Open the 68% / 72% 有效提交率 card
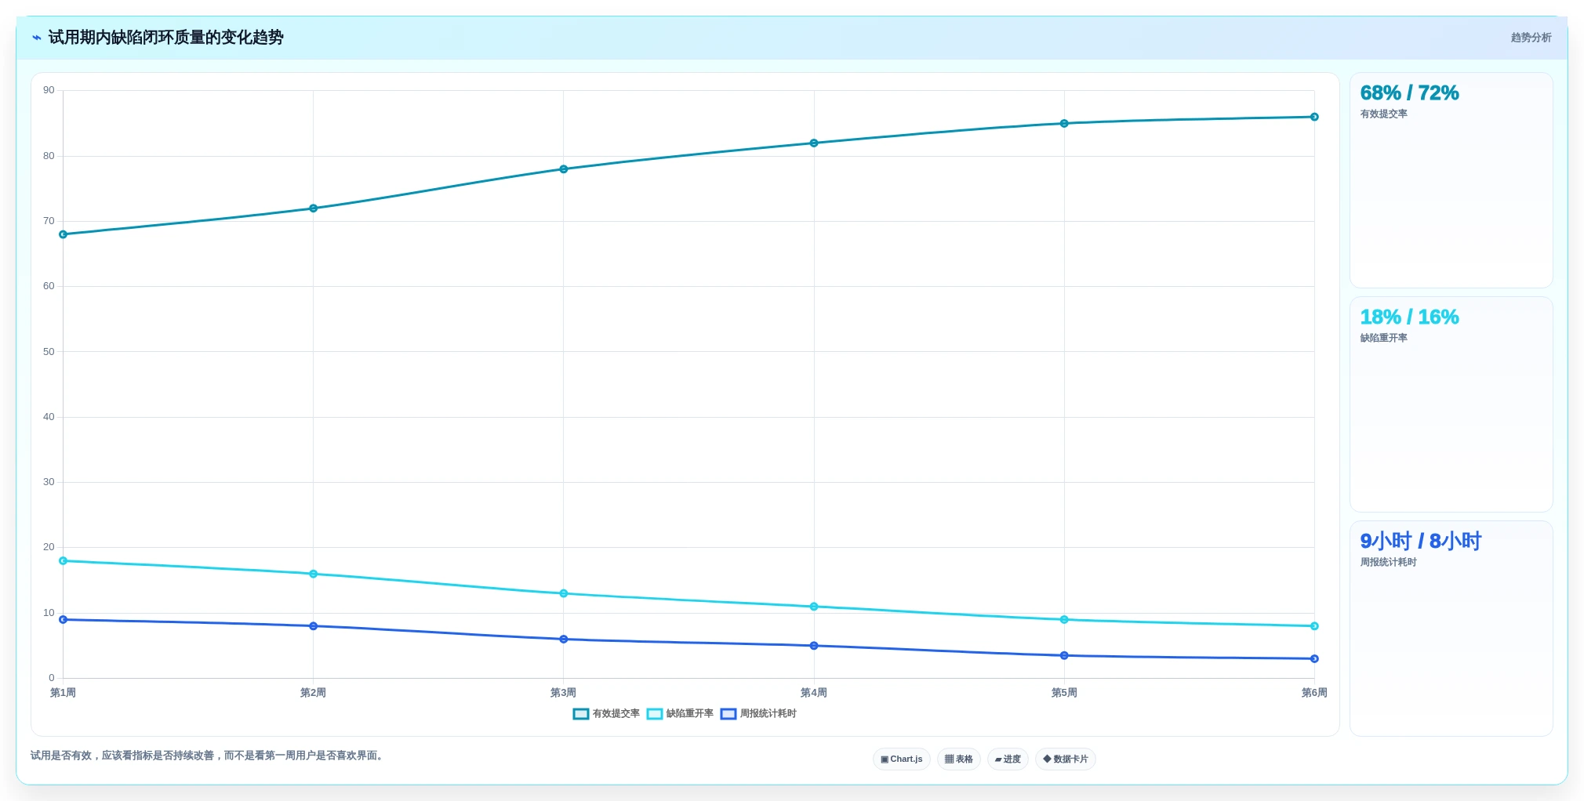Viewport: 1584px width, 801px height. pyautogui.click(x=1451, y=180)
